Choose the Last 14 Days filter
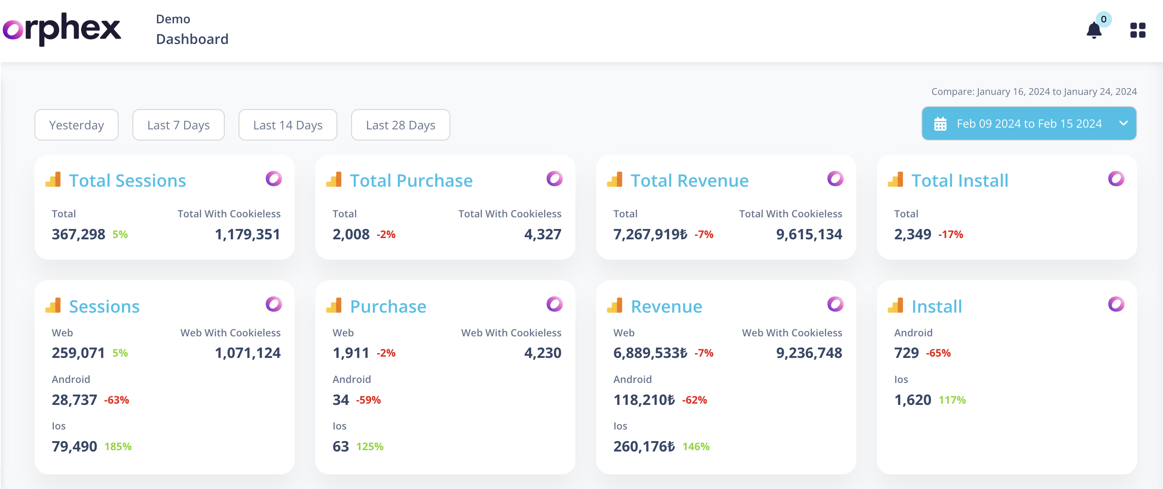Viewport: 1163px width, 489px height. tap(288, 125)
